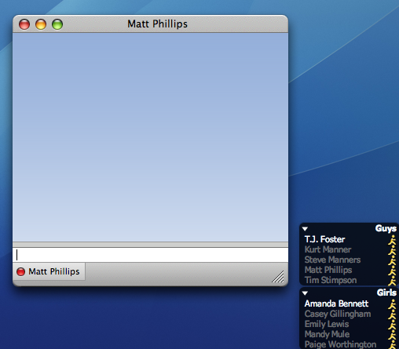Select contact T.J. Foster
Screen dimensions: 399x349
[x=324, y=239]
